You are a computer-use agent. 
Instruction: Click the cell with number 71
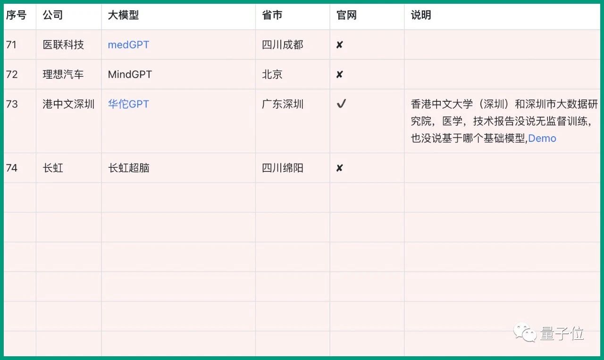[20, 45]
